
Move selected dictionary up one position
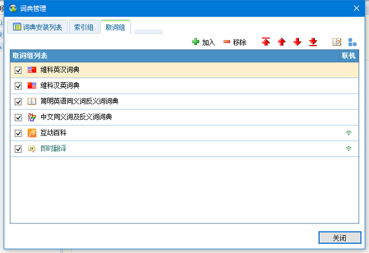(282, 42)
